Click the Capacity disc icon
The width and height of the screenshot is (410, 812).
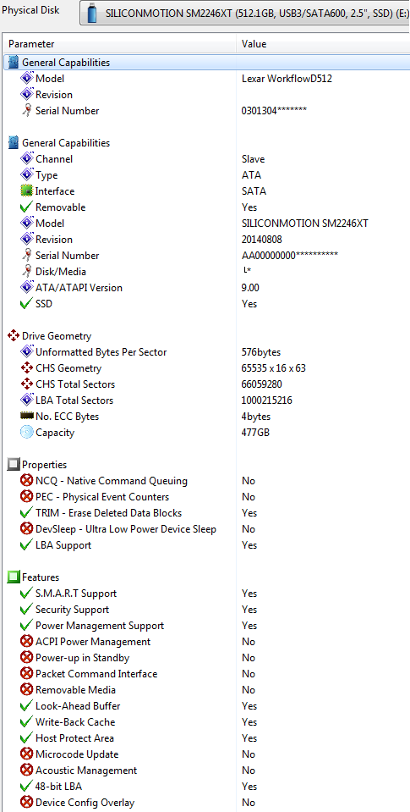[x=26, y=433]
